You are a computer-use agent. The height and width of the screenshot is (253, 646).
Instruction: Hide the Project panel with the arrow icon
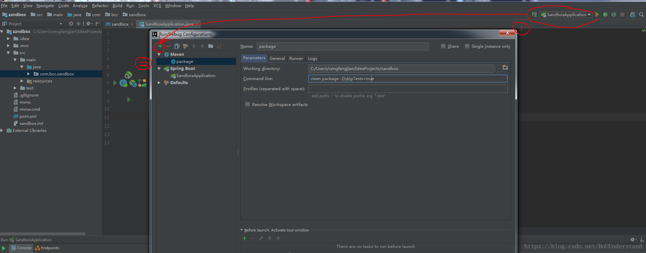[x=97, y=24]
